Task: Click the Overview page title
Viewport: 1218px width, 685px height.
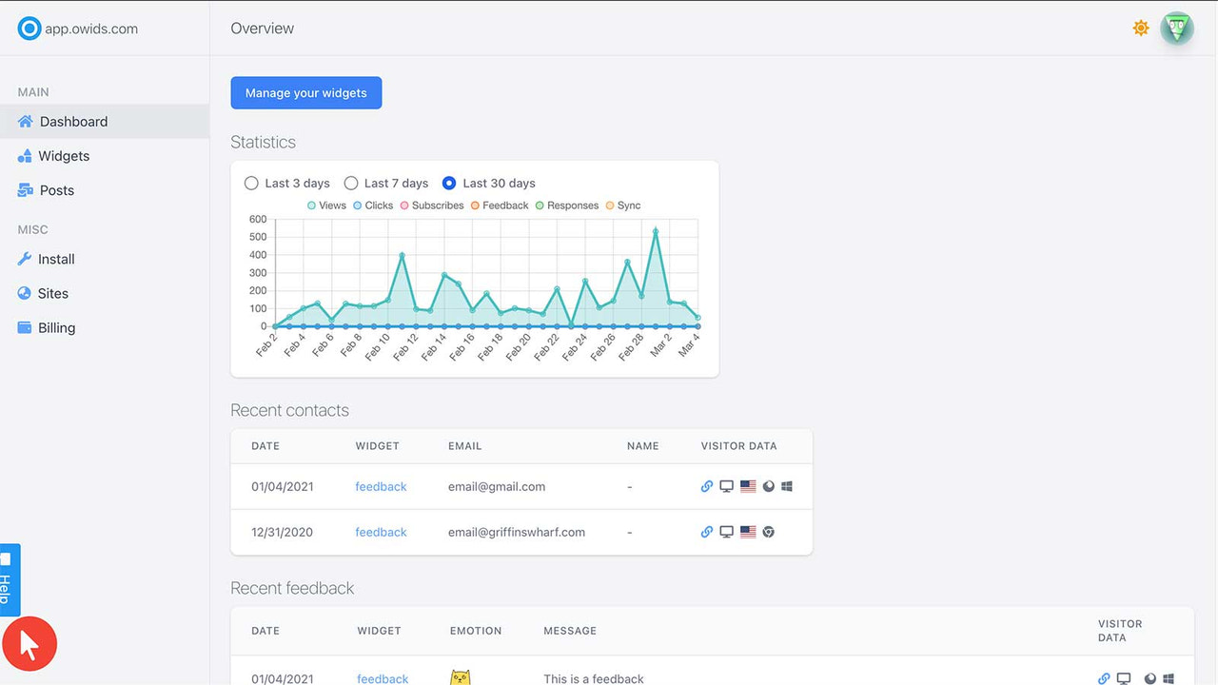Action: click(262, 28)
